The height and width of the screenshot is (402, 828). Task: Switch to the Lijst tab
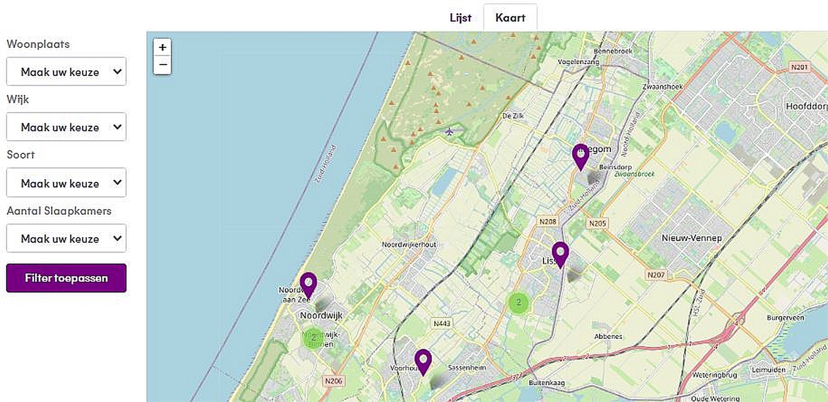point(460,18)
